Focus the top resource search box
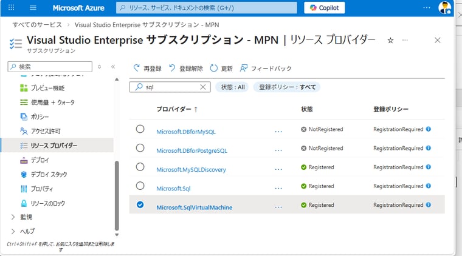462x256 pixels. pyautogui.click(x=206, y=8)
